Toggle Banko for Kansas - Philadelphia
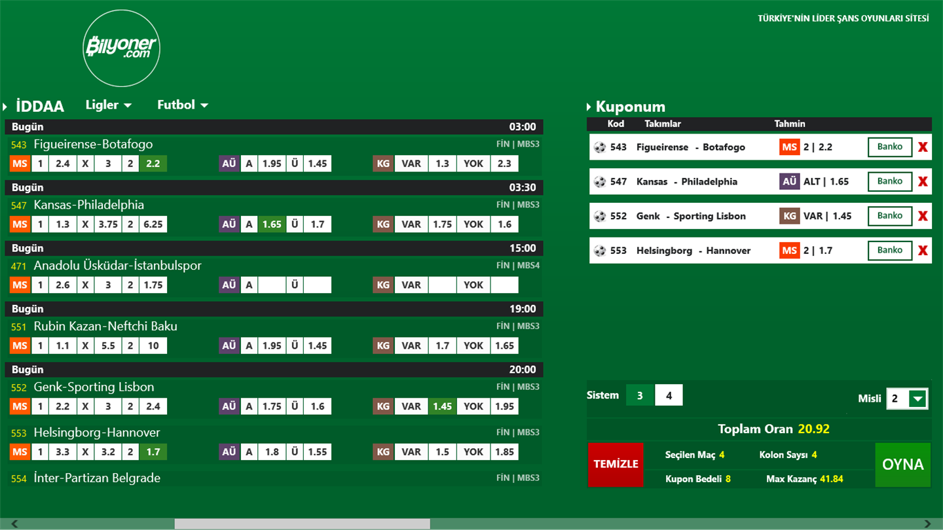Screen dimensions: 943x530 pos(890,181)
